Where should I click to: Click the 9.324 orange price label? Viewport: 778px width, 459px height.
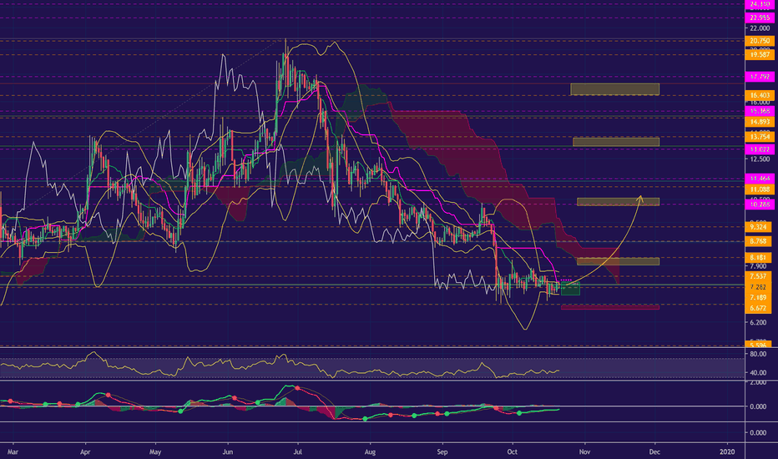758,227
